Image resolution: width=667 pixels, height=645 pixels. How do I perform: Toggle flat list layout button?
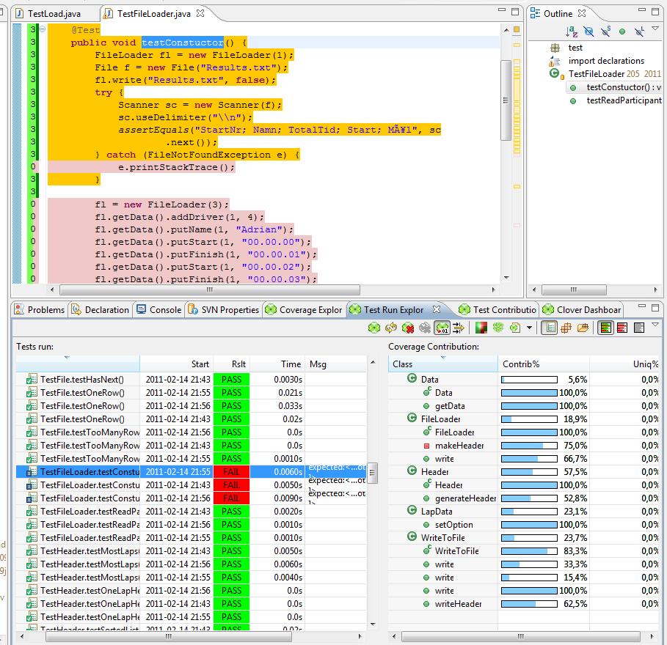pos(549,328)
